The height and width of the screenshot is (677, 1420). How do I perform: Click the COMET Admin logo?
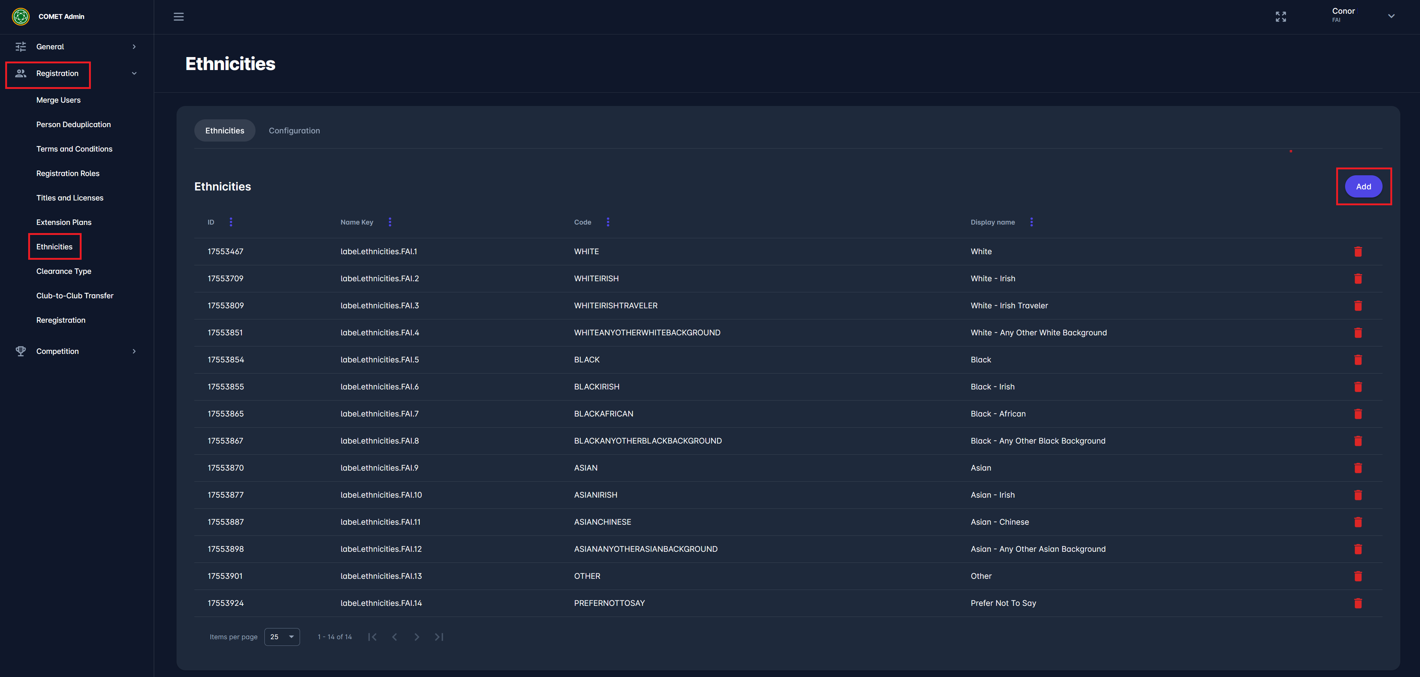21,17
